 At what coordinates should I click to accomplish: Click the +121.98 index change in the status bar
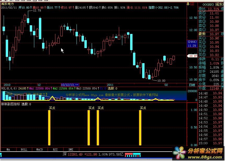pyautogui.click(x=91, y=154)
